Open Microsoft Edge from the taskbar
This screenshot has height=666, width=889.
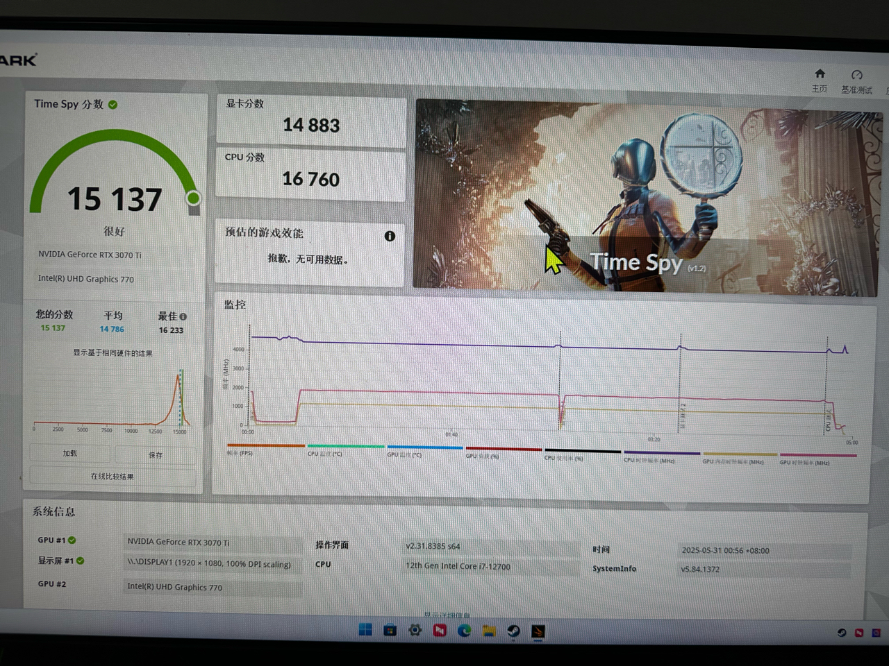tap(464, 631)
